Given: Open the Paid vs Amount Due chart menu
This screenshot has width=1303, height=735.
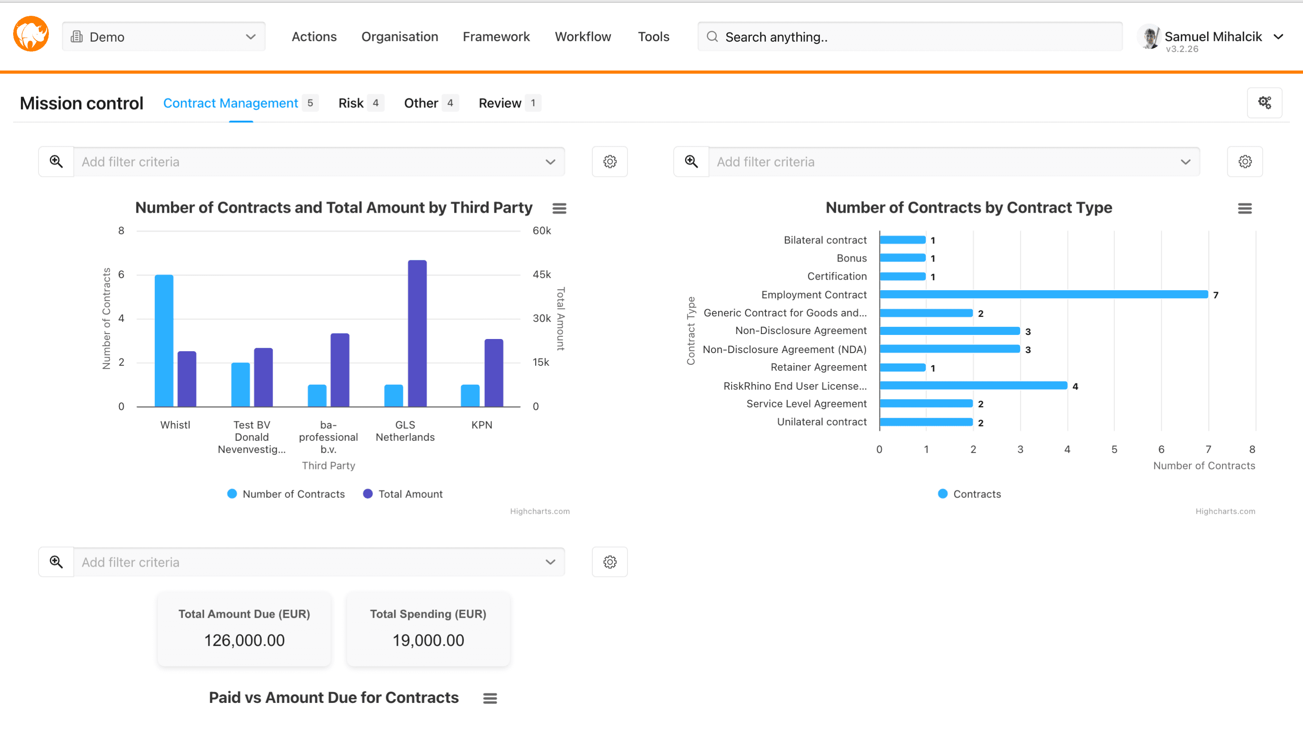Looking at the screenshot, I should [489, 697].
